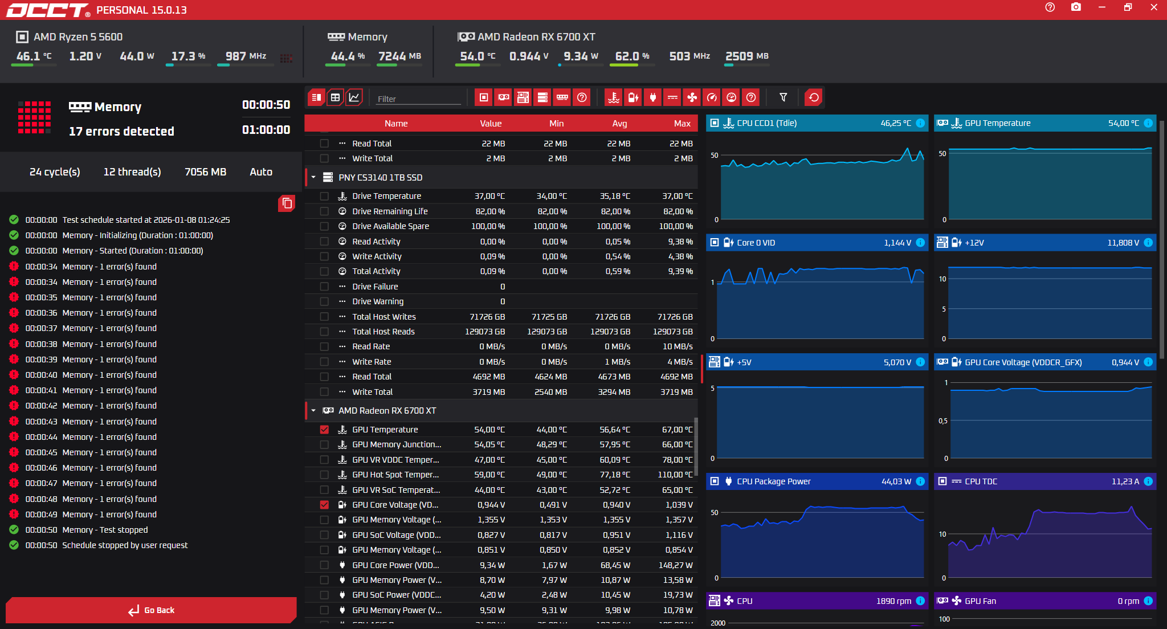Sort the table by Avg column
This screenshot has width=1167, height=629.
point(619,124)
